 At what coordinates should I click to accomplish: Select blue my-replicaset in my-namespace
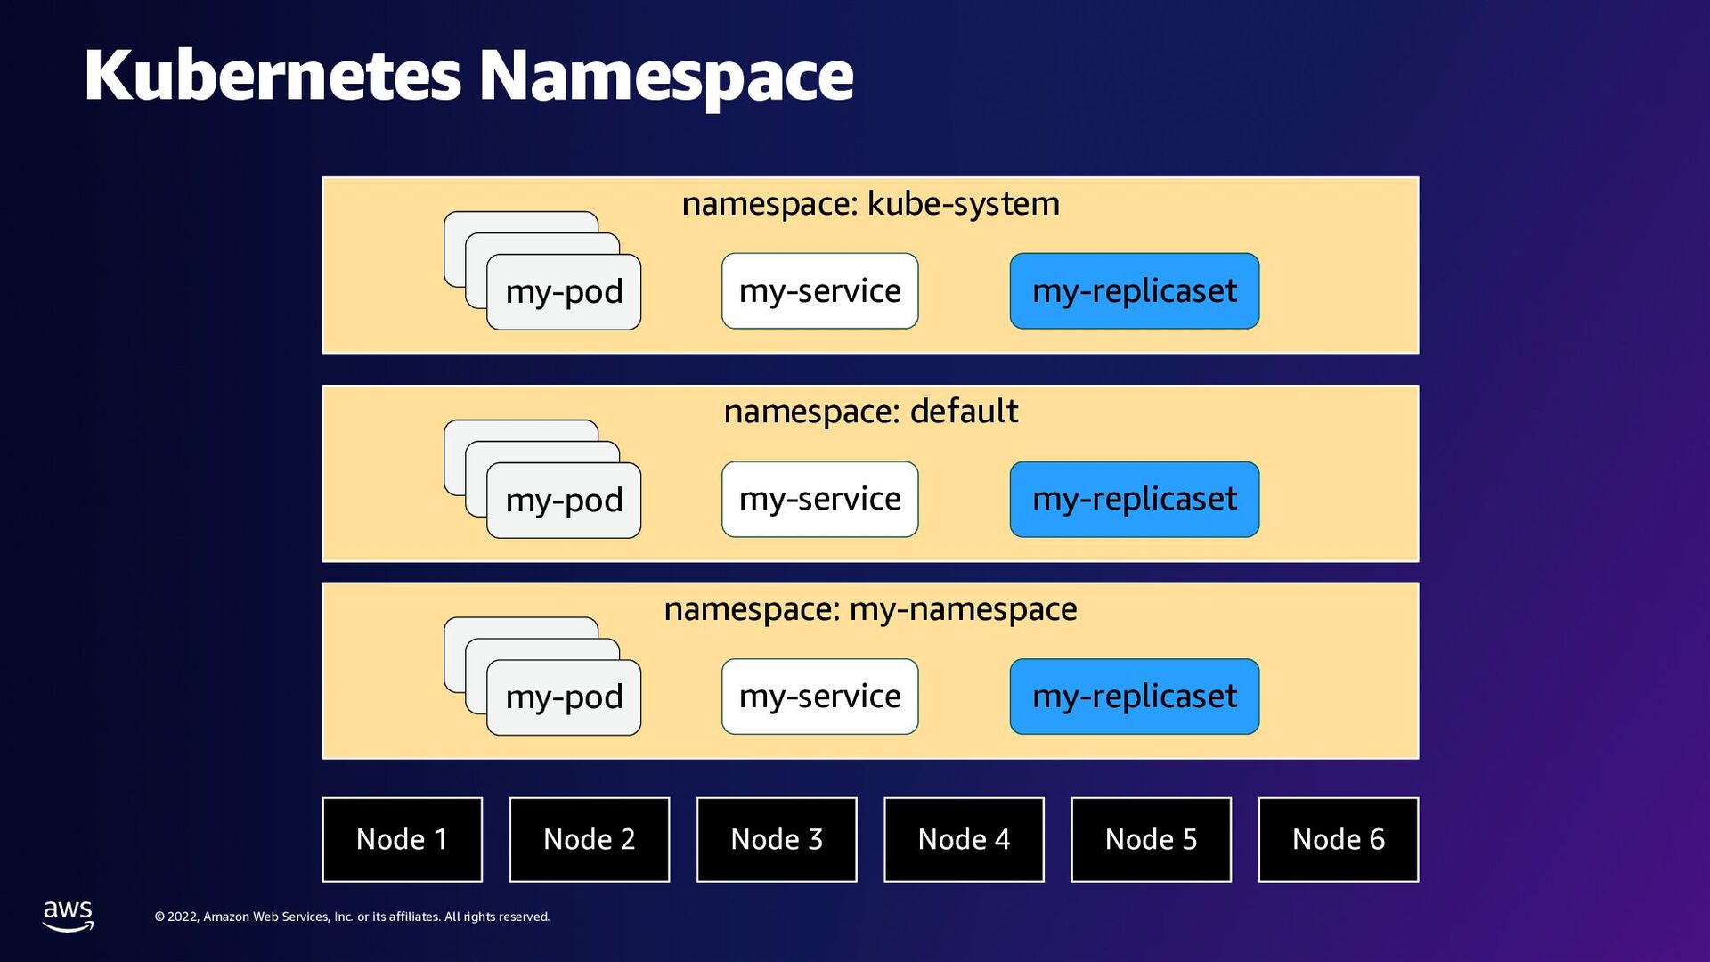point(1134,697)
